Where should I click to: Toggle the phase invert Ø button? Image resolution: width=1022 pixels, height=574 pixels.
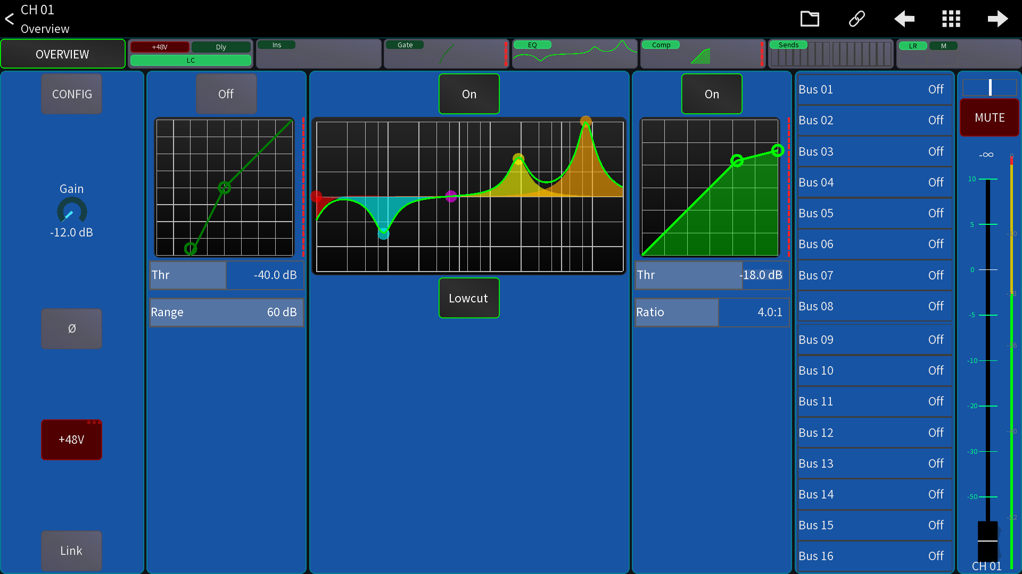(x=72, y=328)
